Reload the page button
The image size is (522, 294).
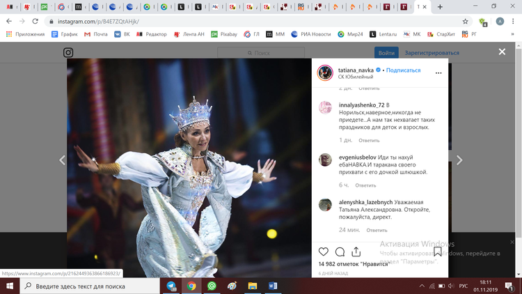35,22
